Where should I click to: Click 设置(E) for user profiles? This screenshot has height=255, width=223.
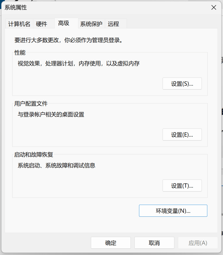point(182,135)
